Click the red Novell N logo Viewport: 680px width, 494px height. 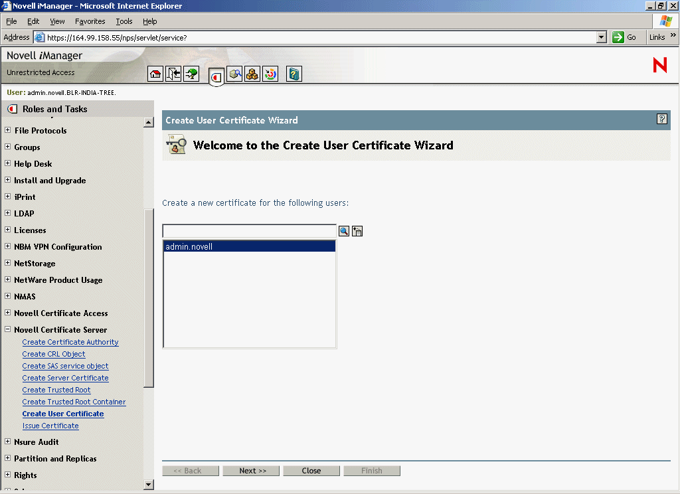(x=660, y=65)
